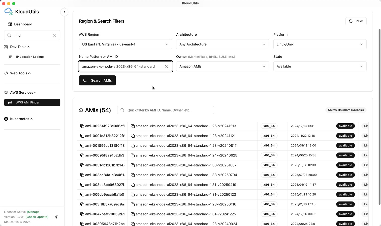Image resolution: width=381 pixels, height=226 pixels.
Task: Clear the sidebar 'find' search text
Action: coord(54,35)
